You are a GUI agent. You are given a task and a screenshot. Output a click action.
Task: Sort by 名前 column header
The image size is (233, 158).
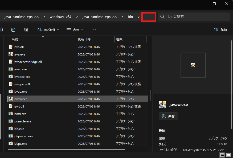[15, 39]
